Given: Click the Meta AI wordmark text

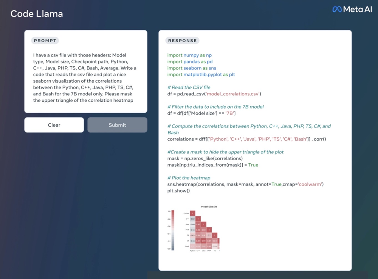Looking at the screenshot, I should pos(358,9).
